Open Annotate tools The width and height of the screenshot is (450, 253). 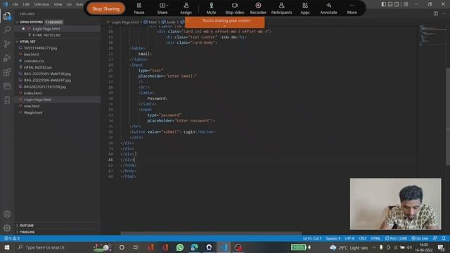(328, 8)
